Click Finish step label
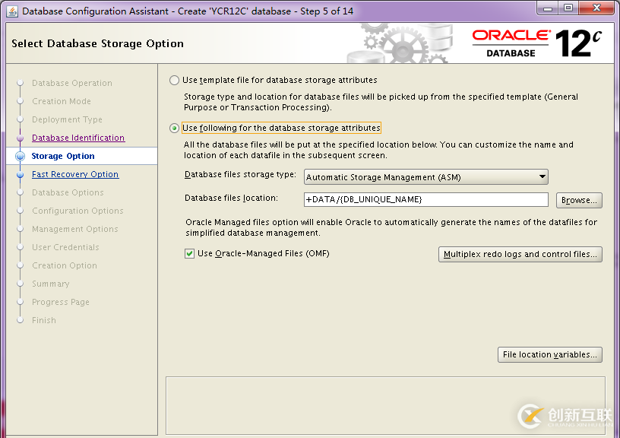The height and width of the screenshot is (438, 620). (43, 320)
